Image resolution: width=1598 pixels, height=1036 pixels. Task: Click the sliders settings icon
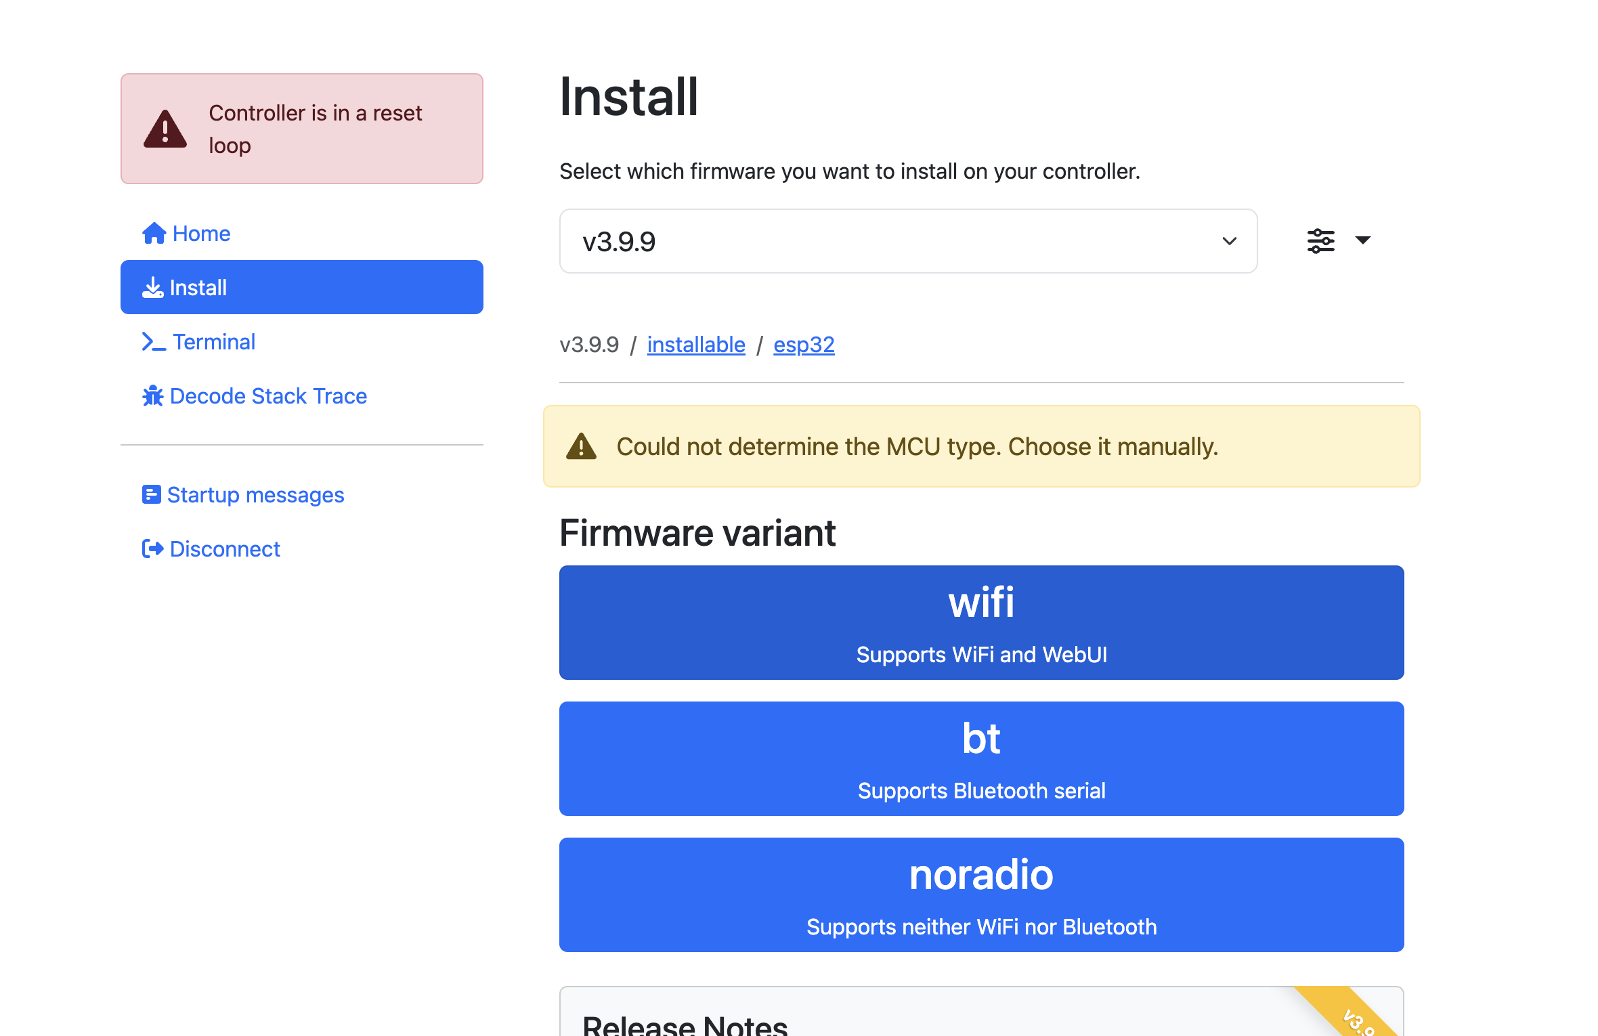click(x=1320, y=241)
